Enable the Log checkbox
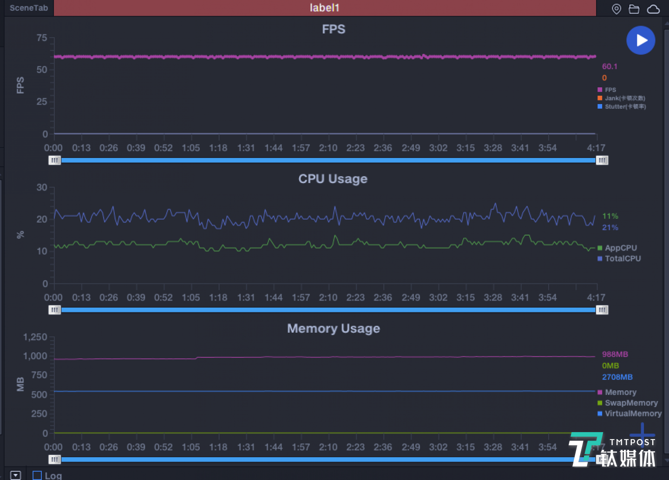 click(x=37, y=475)
